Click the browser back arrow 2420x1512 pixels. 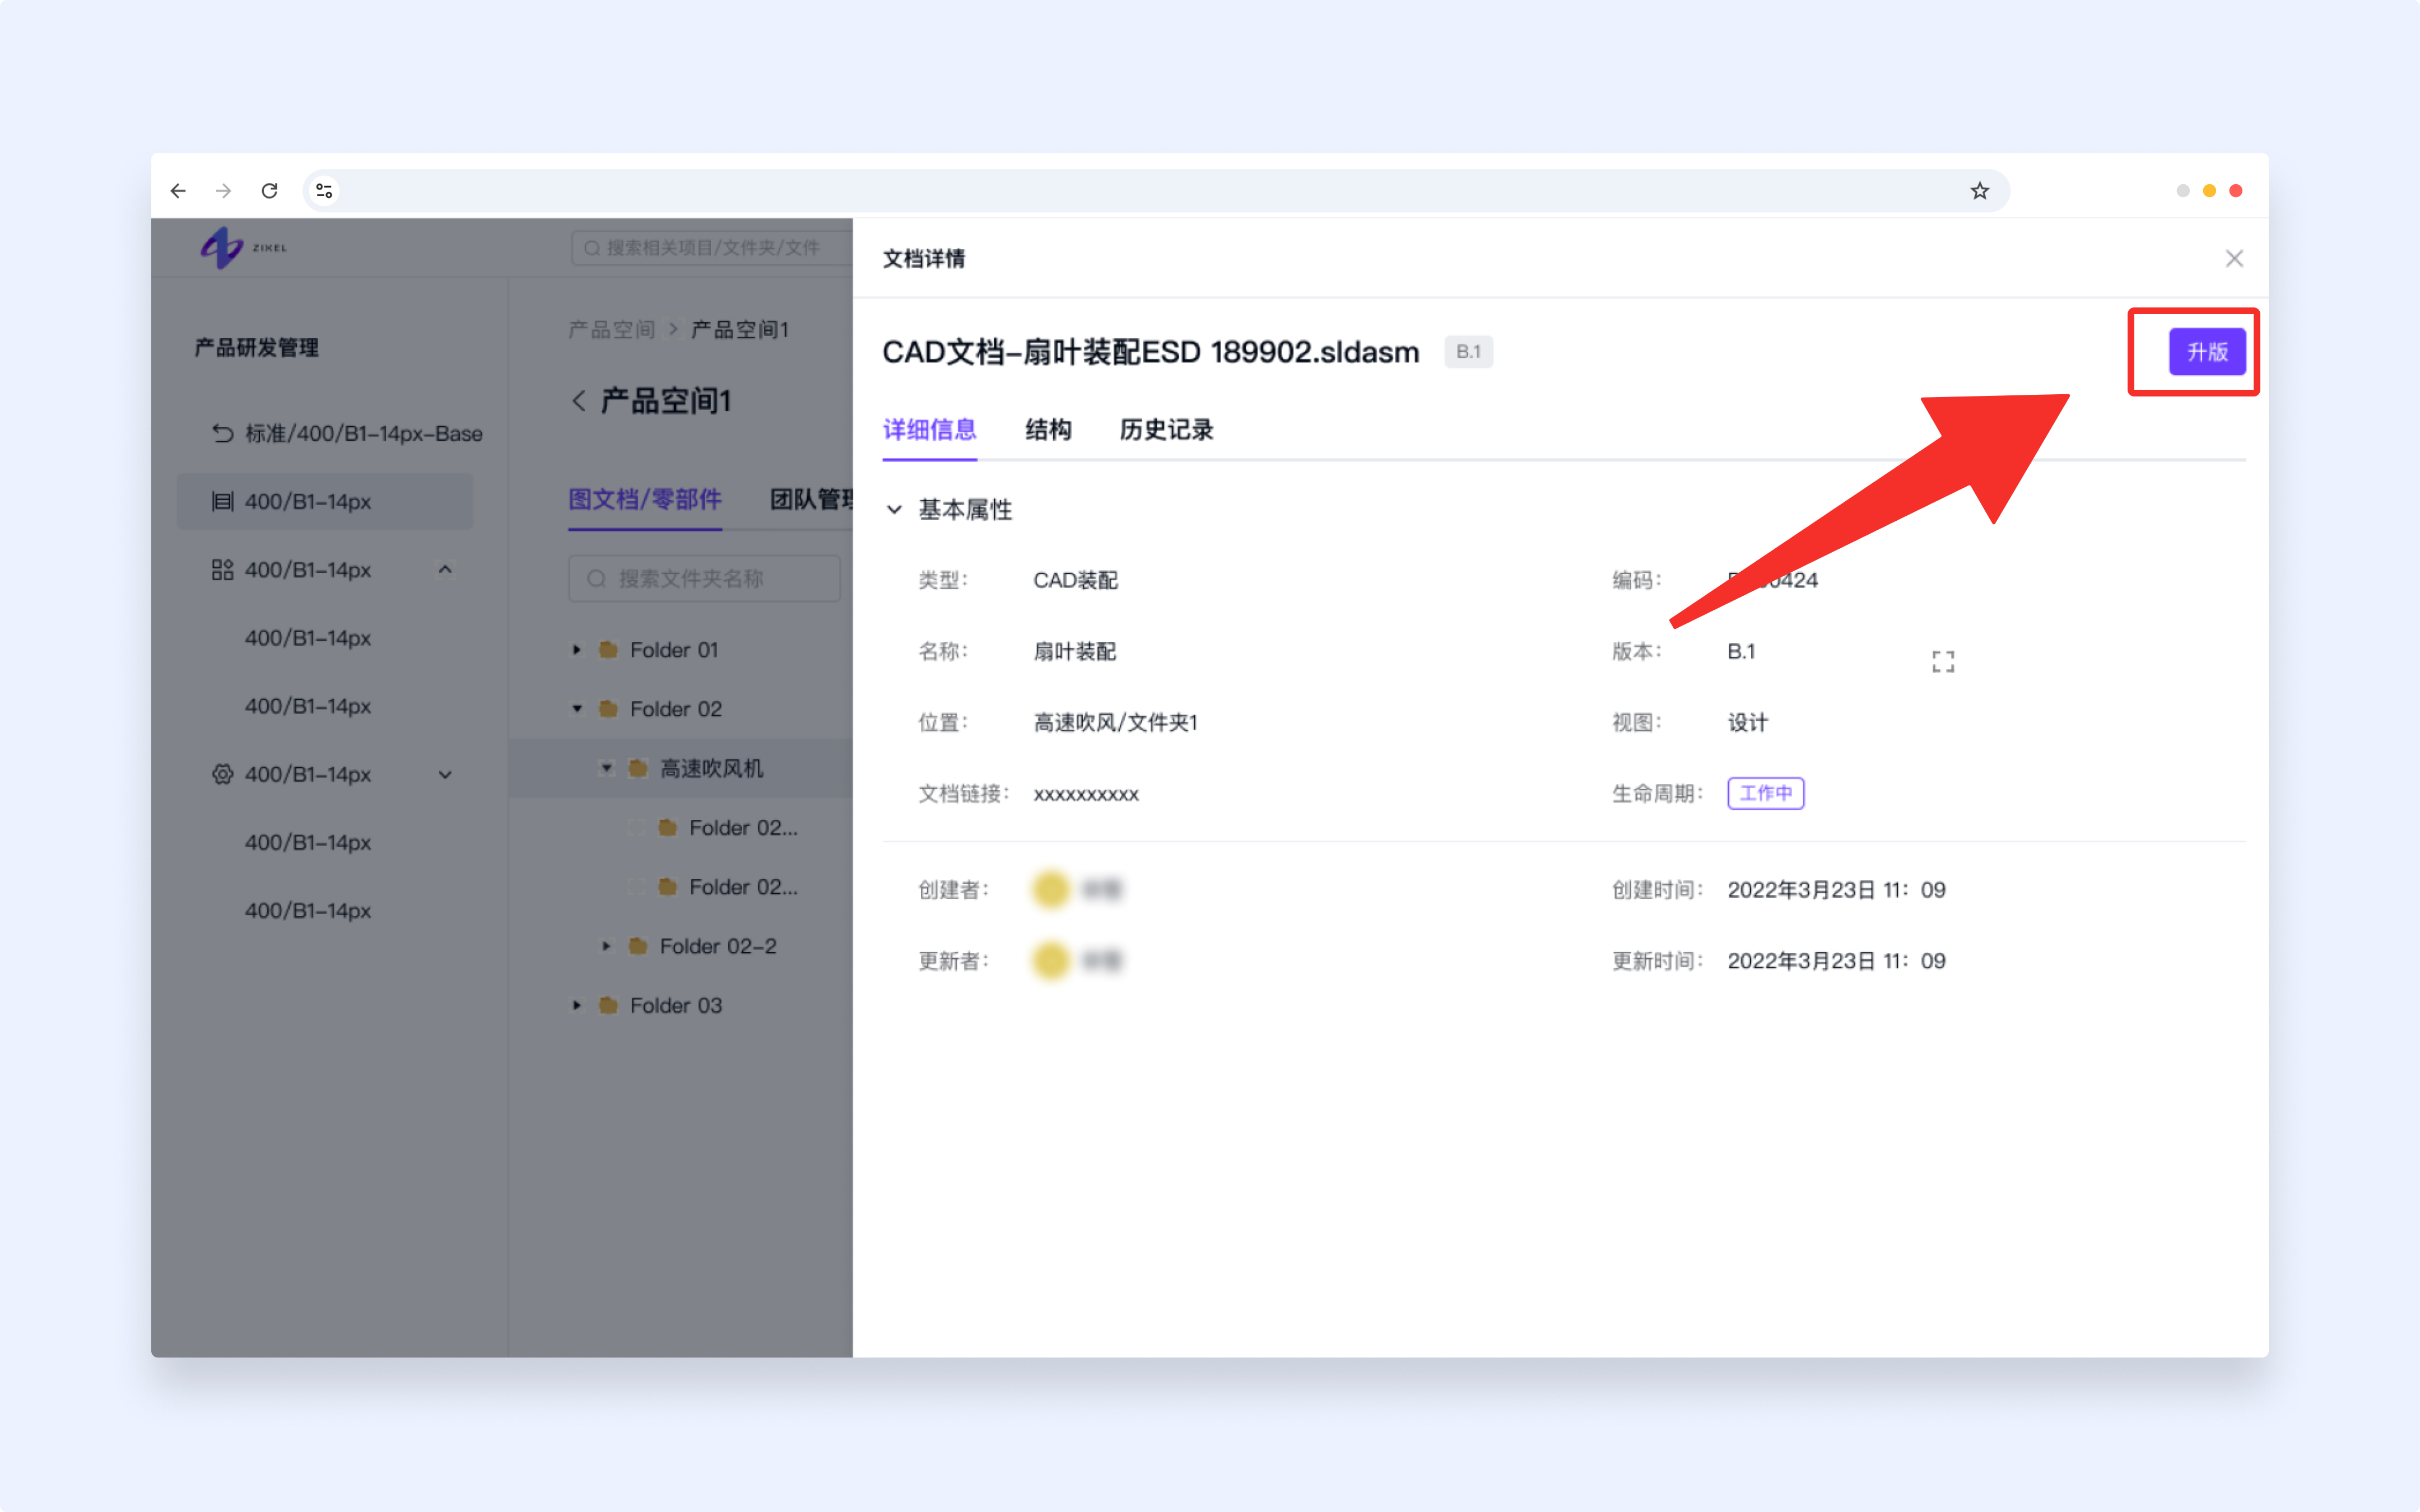pos(178,190)
